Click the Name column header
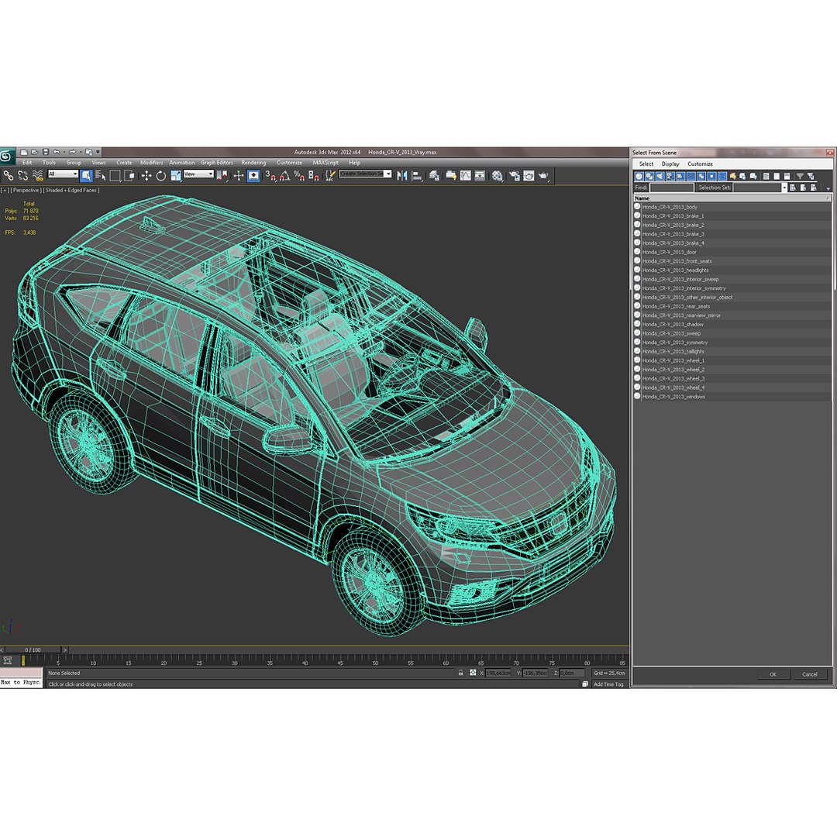The height and width of the screenshot is (837, 837). [x=731, y=198]
